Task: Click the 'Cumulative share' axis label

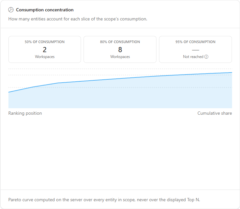Action: [215, 113]
